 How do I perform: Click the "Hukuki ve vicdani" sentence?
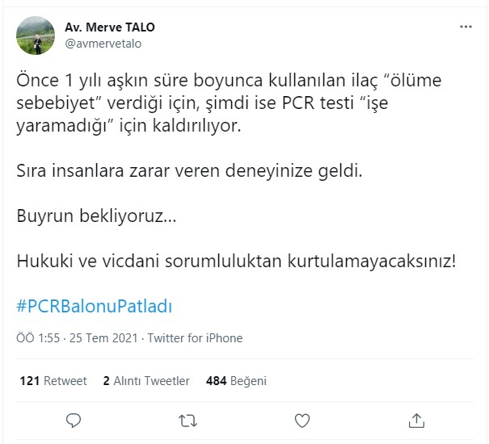tap(236, 262)
